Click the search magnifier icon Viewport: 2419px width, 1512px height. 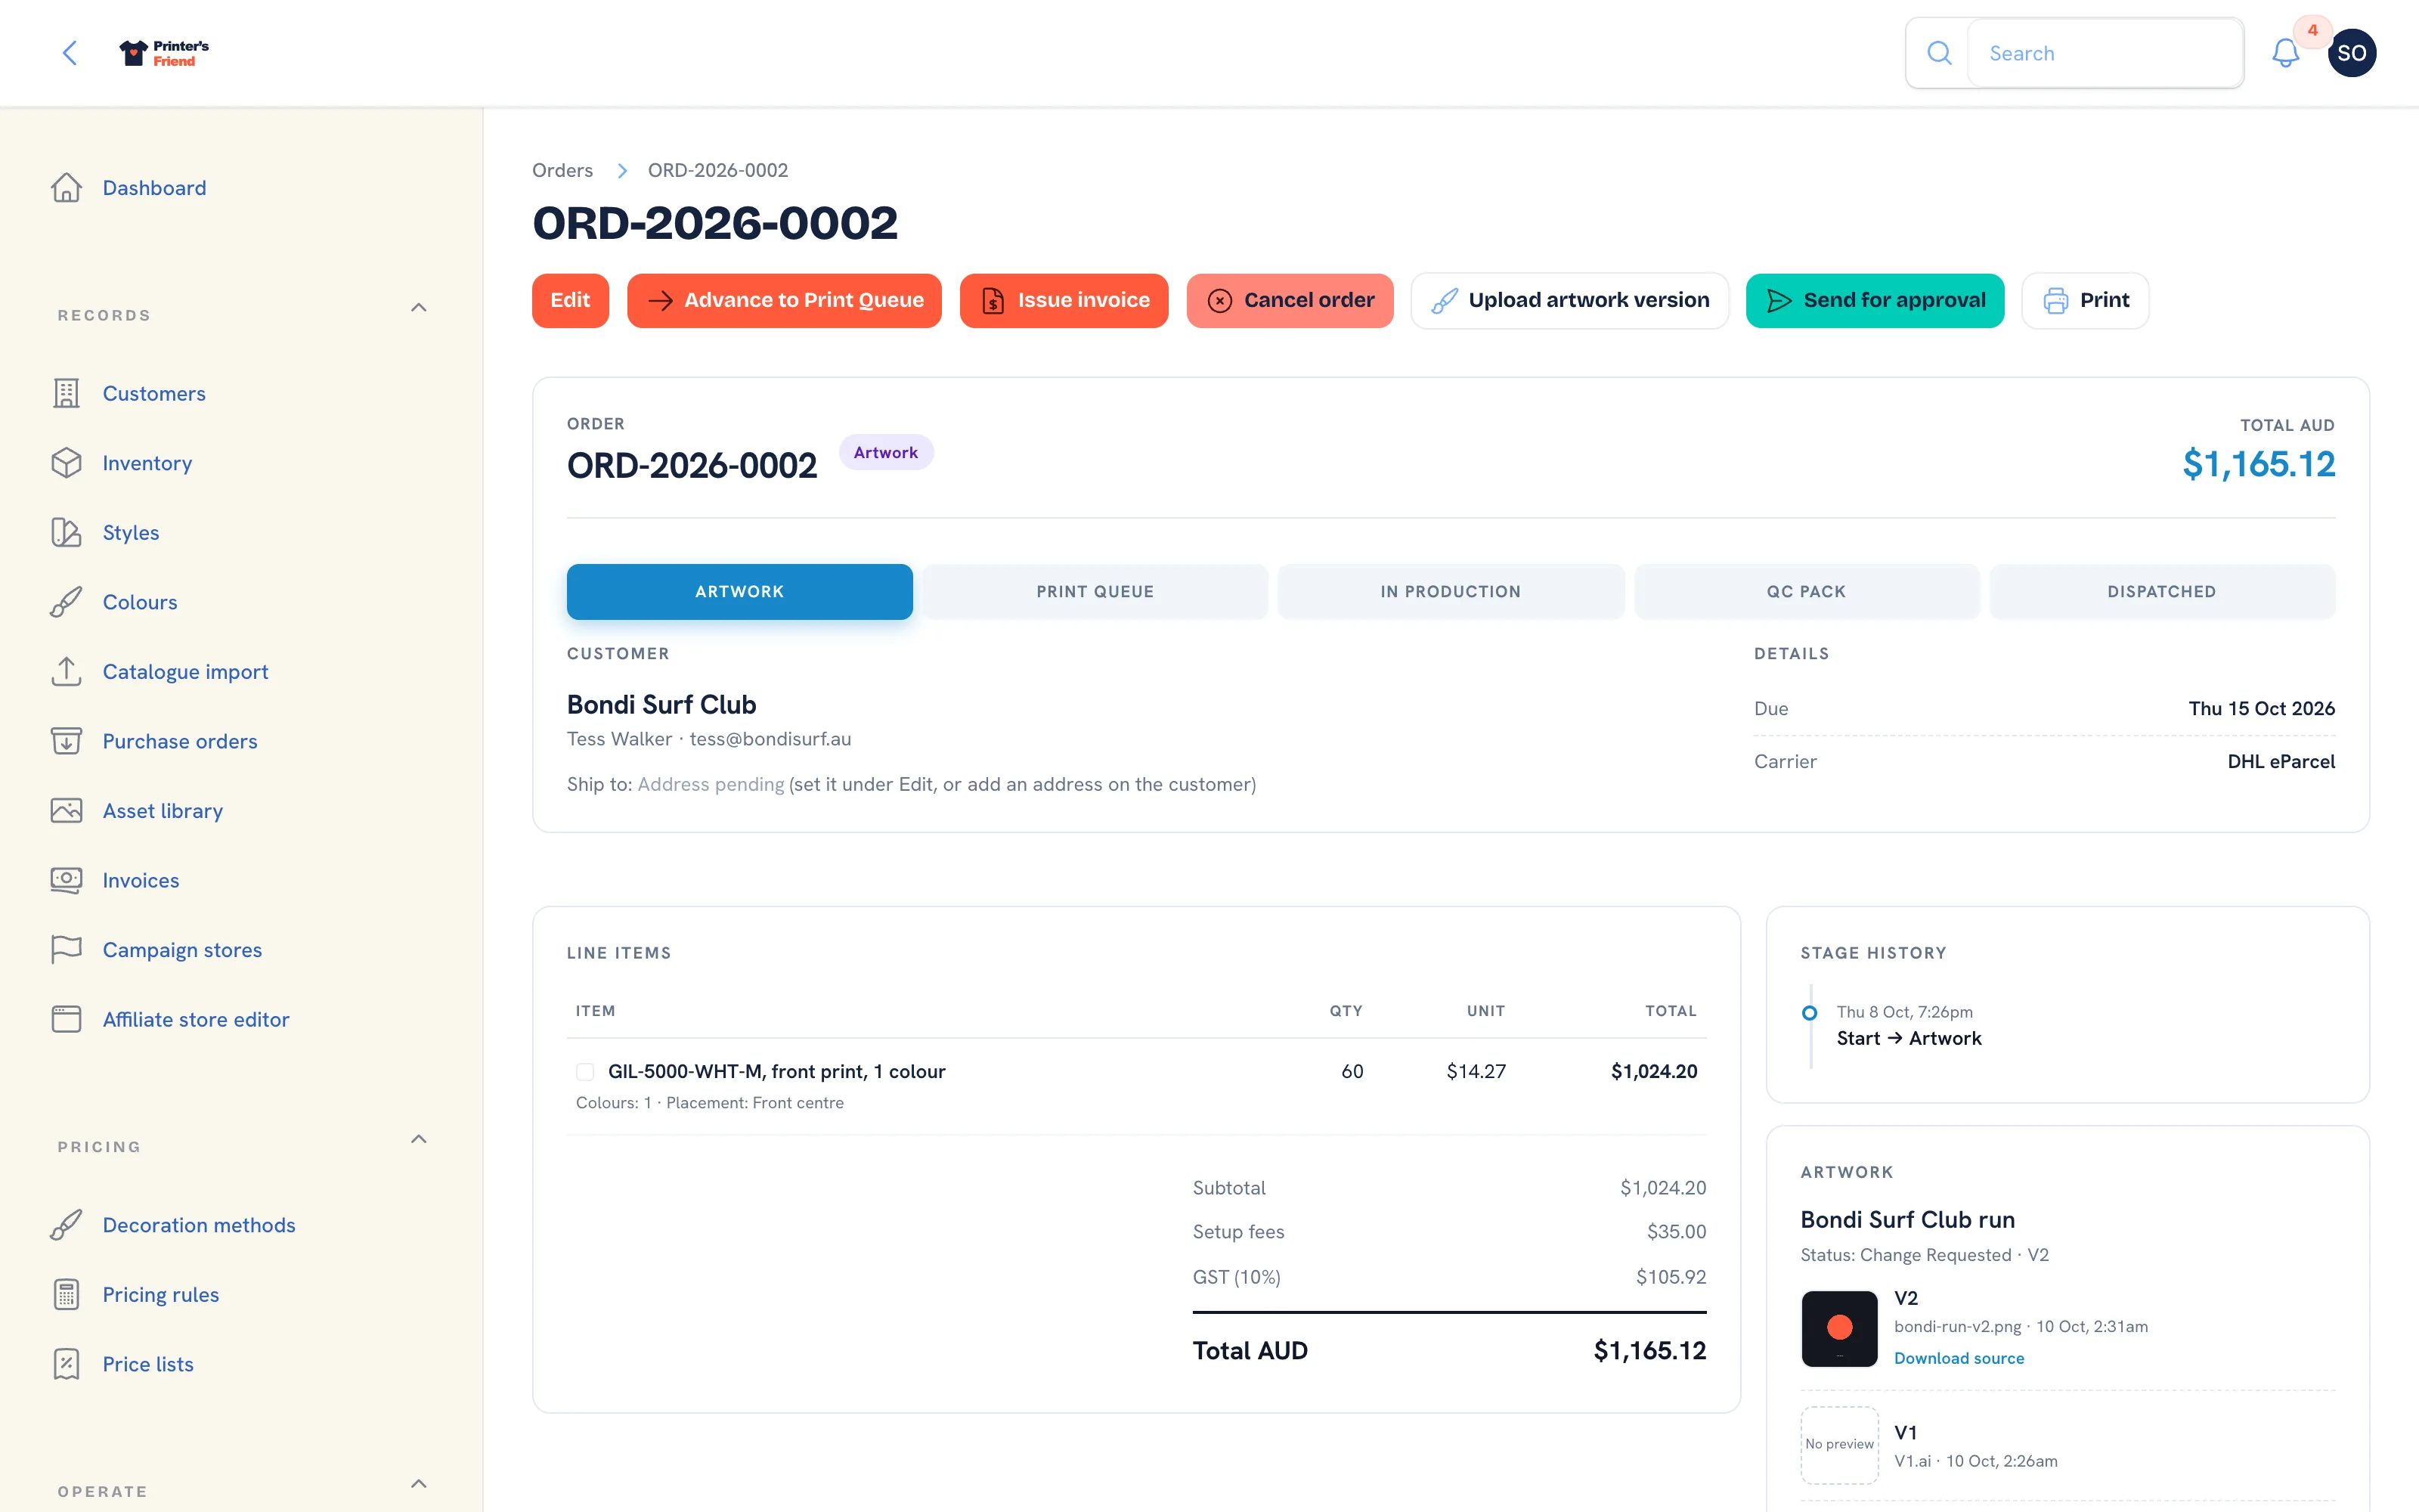point(1938,53)
